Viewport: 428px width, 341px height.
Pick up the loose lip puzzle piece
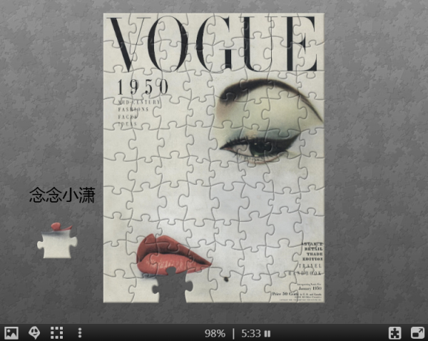[57, 241]
